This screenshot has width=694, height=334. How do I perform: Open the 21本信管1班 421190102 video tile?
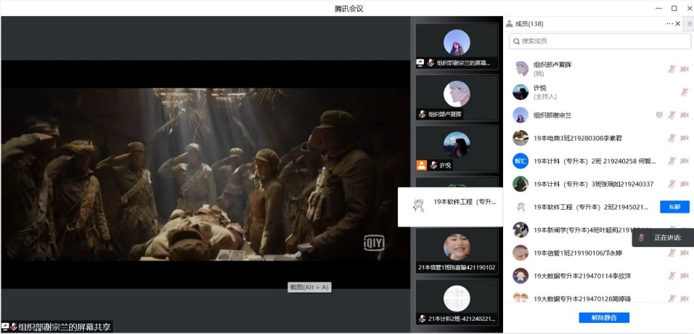pos(457,250)
